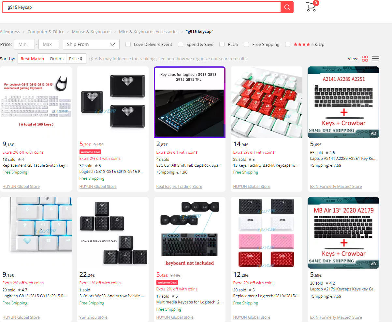
Task: Open Laptop A2141 A2289 A2251 Key listing
Action: click(x=343, y=159)
